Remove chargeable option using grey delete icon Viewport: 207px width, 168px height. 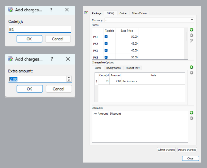coord(191,73)
